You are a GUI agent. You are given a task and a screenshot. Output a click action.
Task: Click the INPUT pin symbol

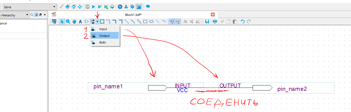158,88
